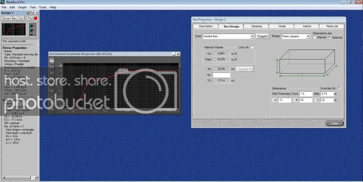Open the Box properties button
This screenshot has height=182, width=363.
coord(14,18)
